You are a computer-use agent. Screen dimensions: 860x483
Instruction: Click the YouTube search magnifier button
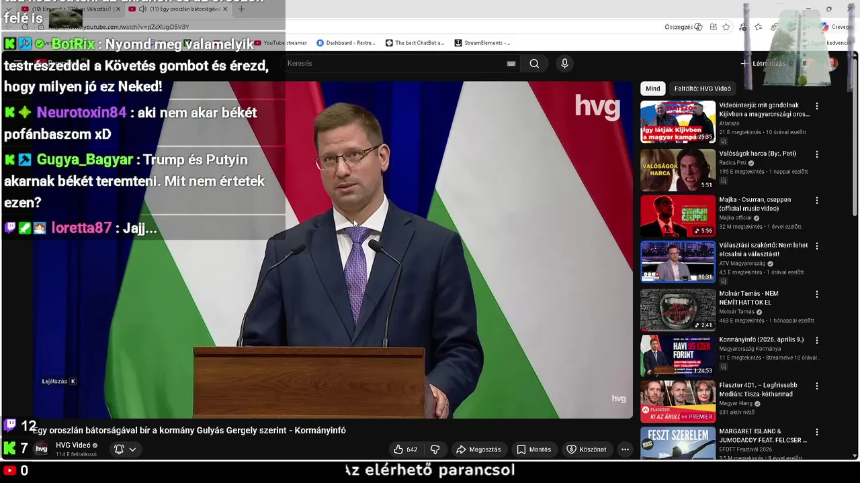[x=534, y=64]
